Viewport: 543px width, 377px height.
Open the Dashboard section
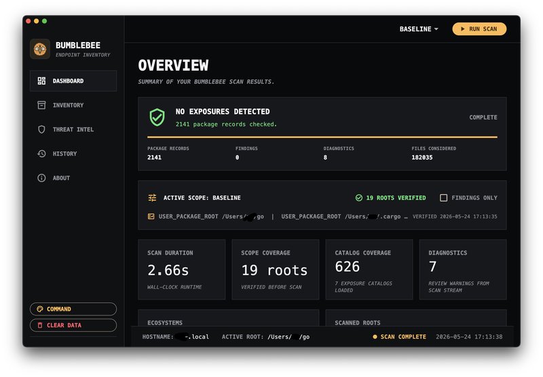click(73, 81)
